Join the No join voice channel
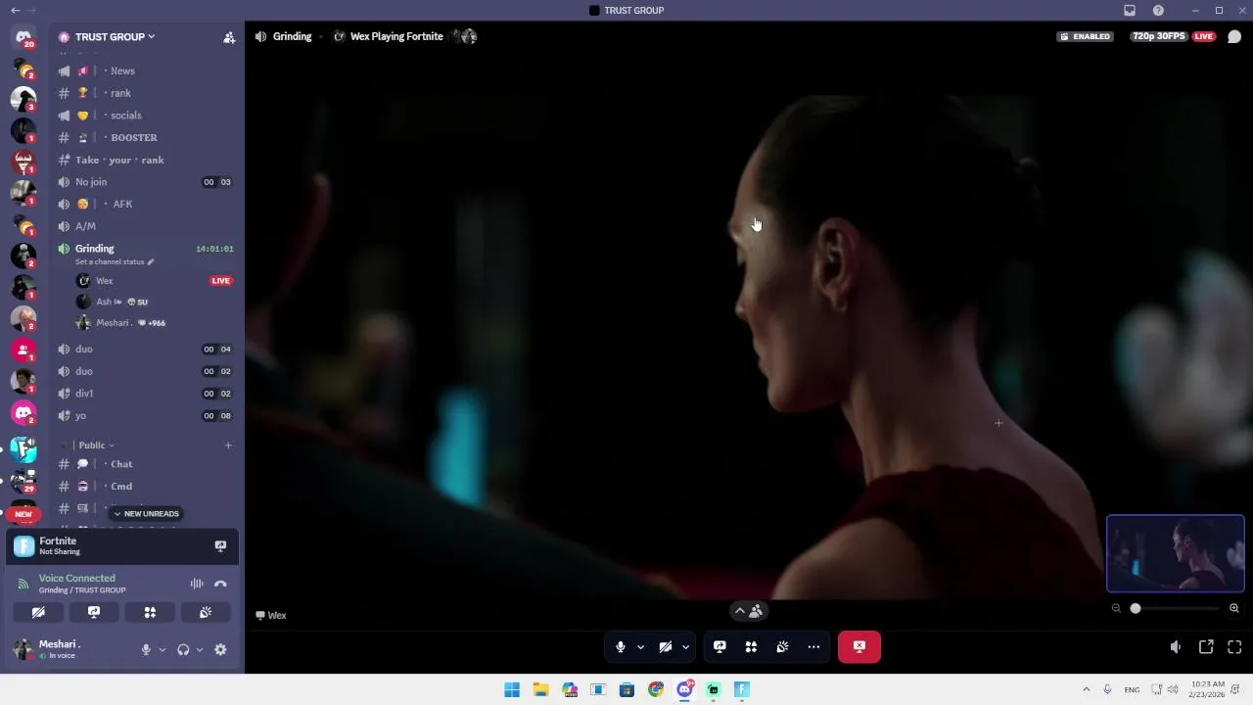The height and width of the screenshot is (705, 1253). 145,182
